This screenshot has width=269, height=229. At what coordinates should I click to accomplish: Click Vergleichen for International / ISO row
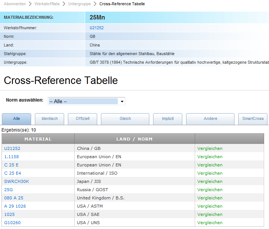coord(210,173)
